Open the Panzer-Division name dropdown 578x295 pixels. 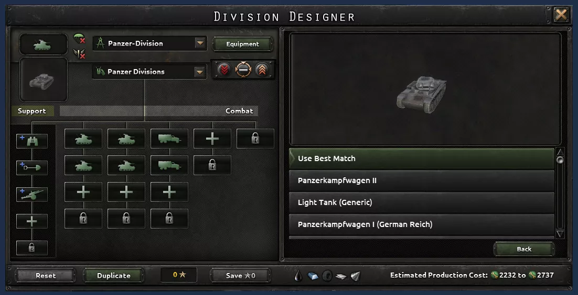(x=200, y=43)
